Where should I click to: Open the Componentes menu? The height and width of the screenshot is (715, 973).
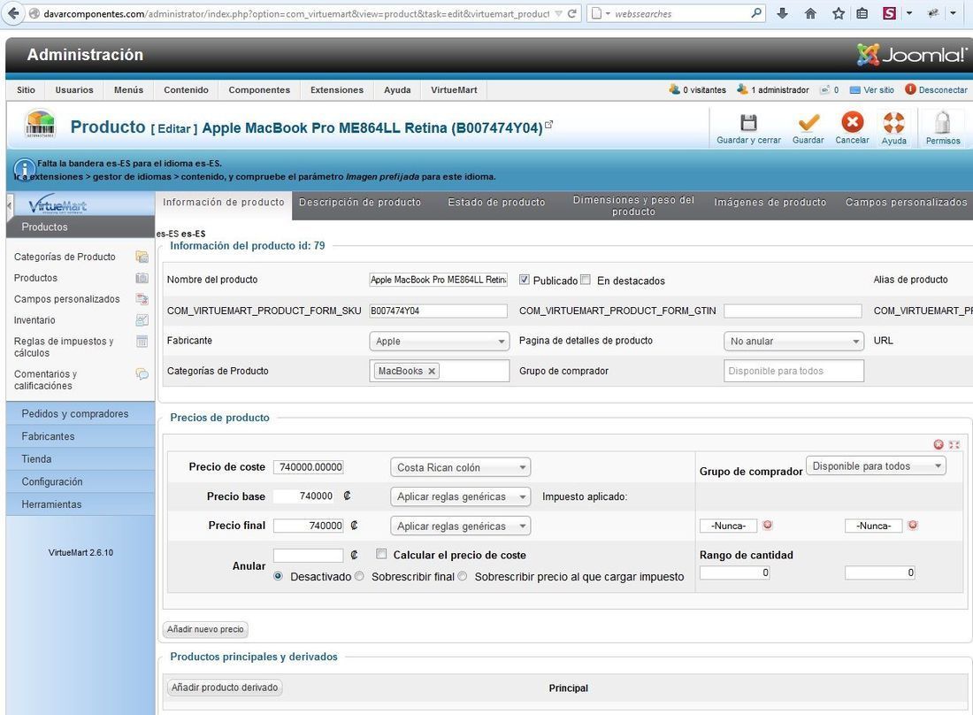(x=259, y=90)
